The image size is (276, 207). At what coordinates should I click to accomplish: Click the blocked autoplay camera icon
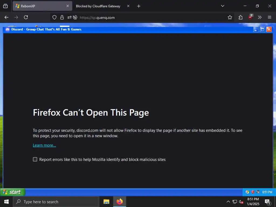pos(75,17)
